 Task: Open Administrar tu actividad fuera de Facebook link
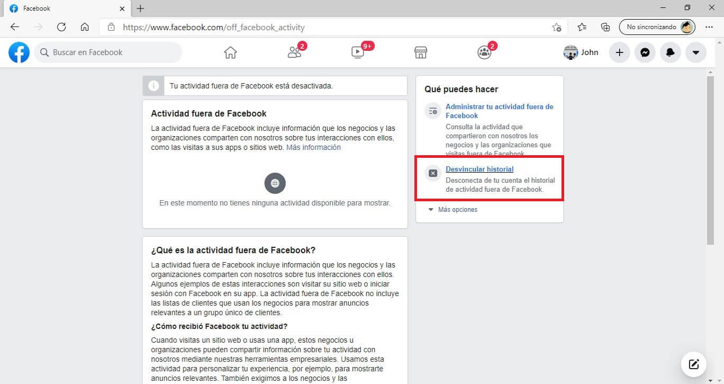click(500, 111)
